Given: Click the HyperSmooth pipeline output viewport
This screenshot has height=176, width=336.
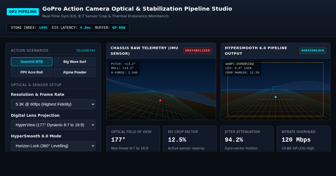Looking at the screenshot, I should 276,89.
